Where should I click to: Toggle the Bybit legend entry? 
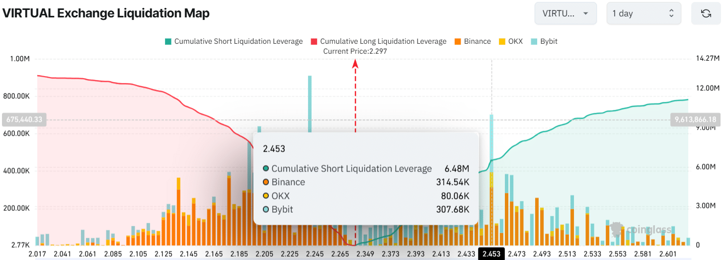coord(549,41)
